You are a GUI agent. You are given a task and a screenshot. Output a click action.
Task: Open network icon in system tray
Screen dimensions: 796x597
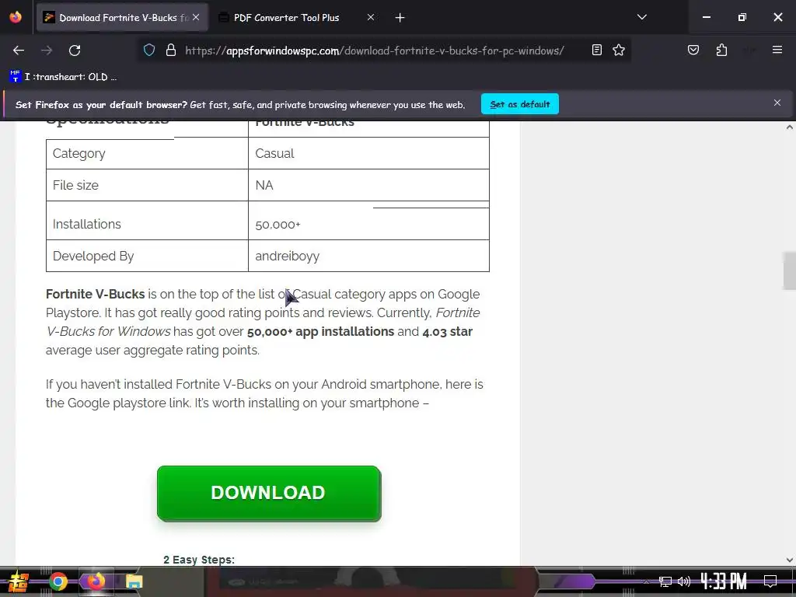tap(665, 581)
